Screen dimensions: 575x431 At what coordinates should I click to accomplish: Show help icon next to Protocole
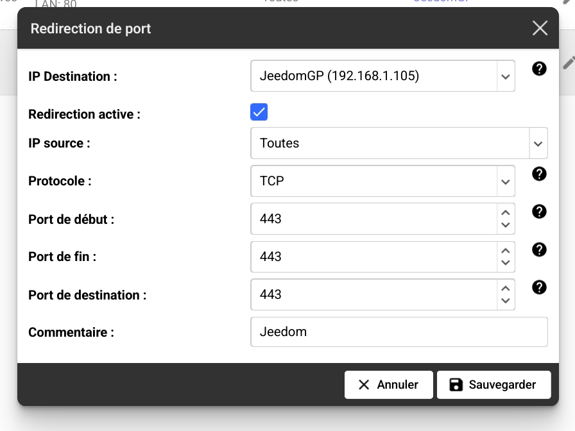(x=539, y=174)
